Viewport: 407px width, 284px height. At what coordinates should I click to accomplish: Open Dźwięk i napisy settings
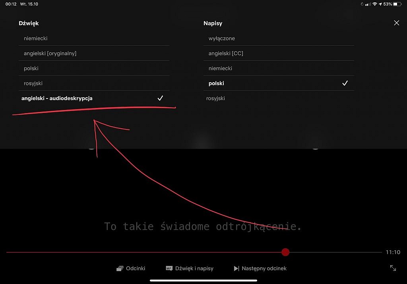(x=190, y=269)
